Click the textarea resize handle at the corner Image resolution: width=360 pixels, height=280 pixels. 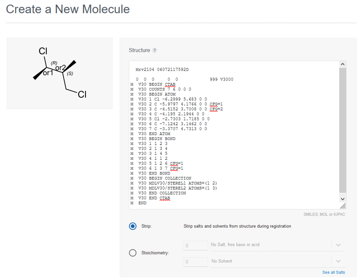pos(343,206)
